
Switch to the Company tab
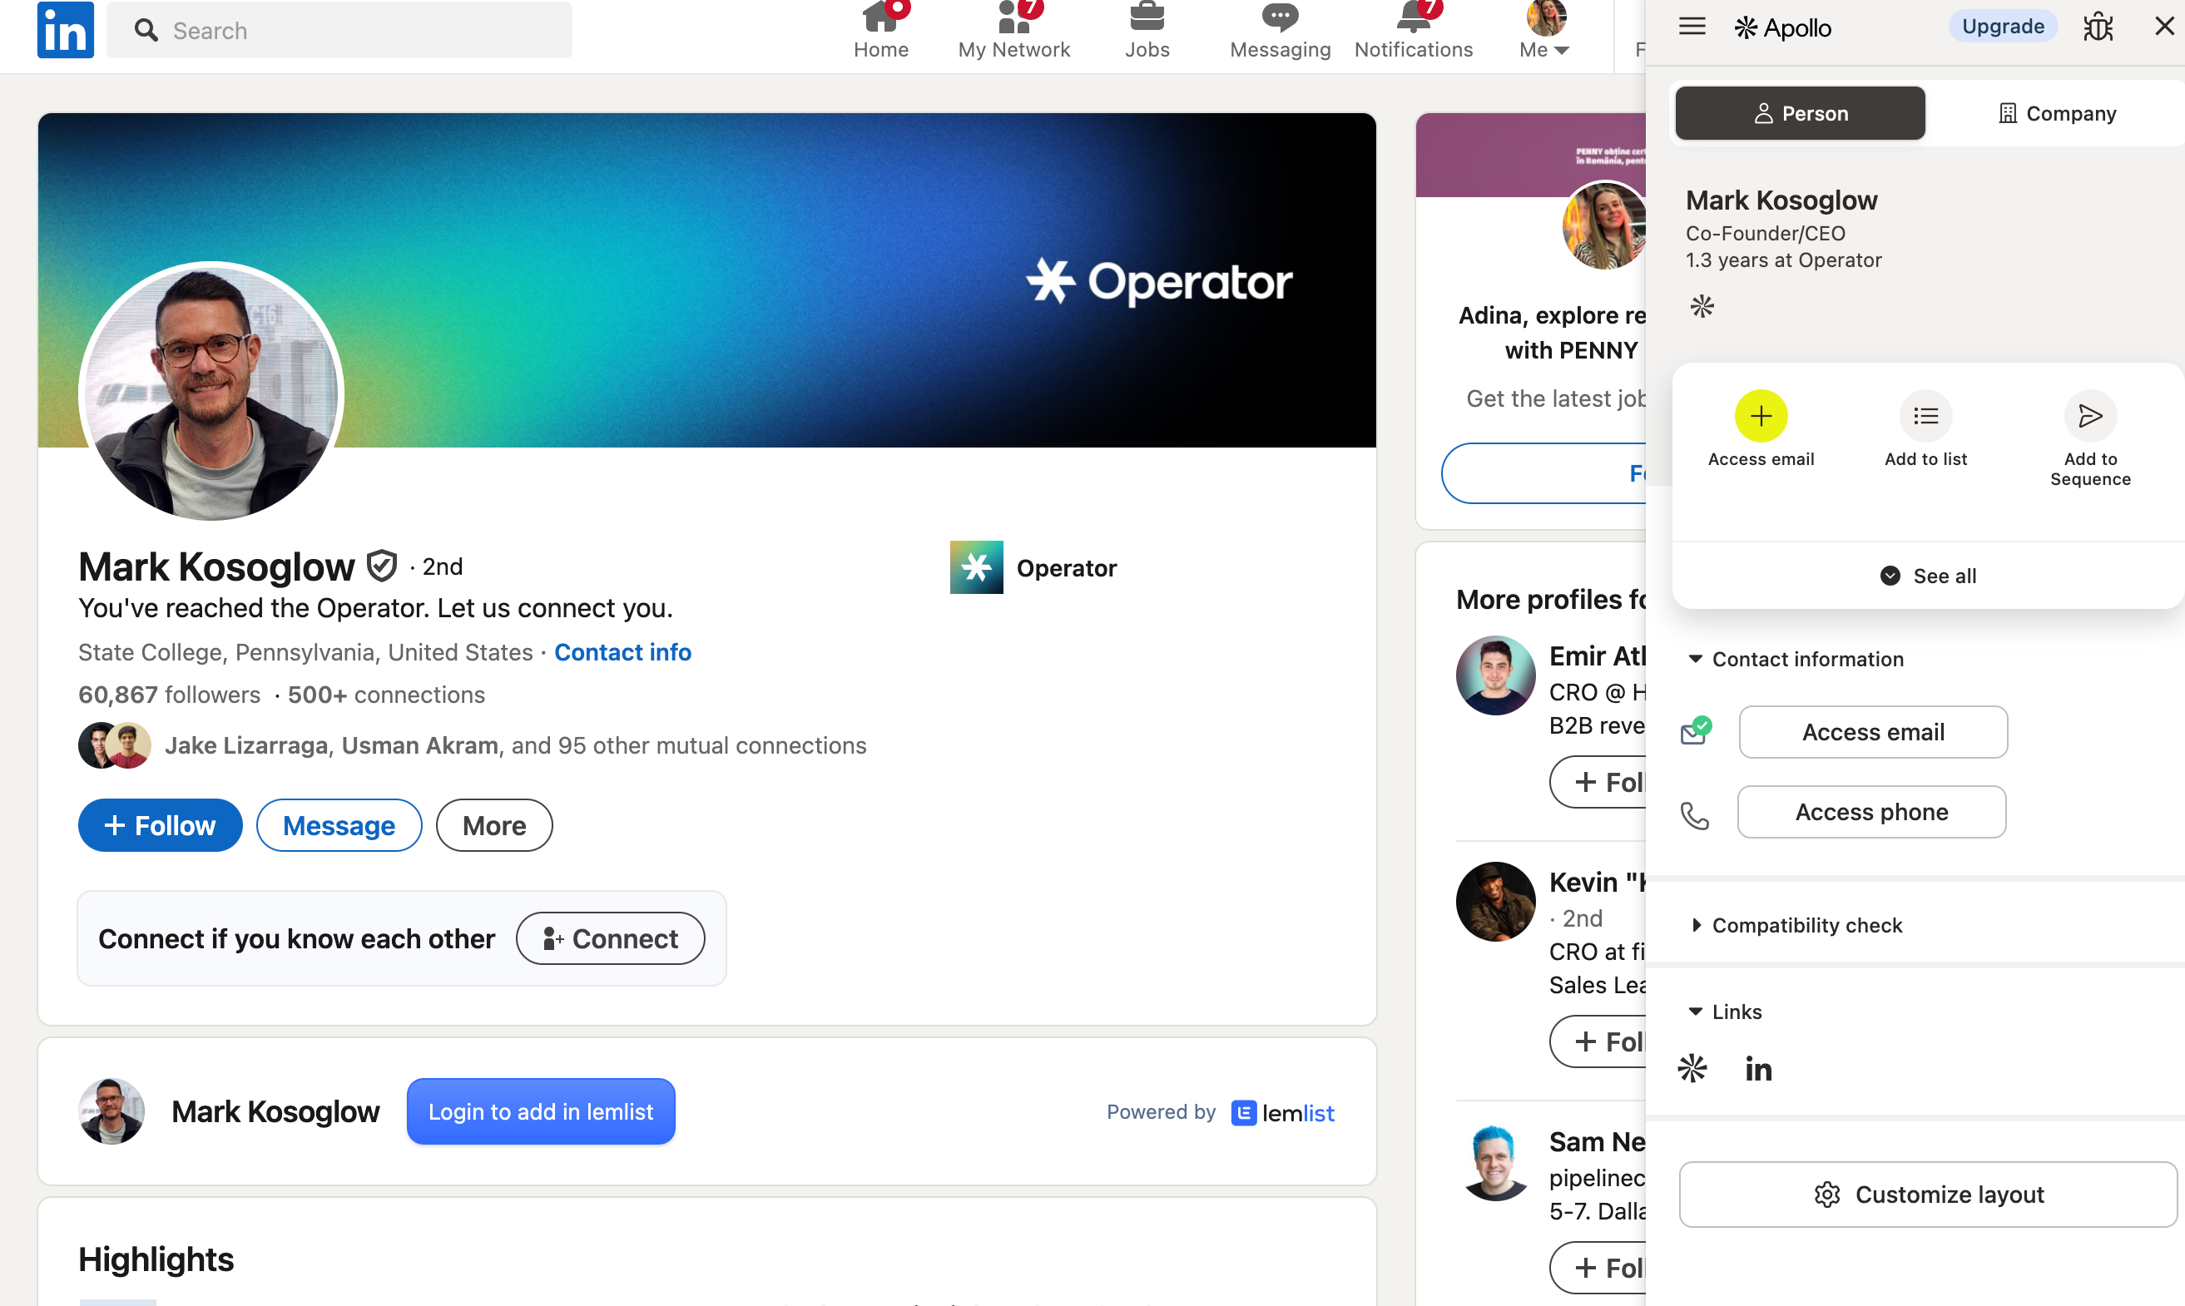pos(2057,113)
